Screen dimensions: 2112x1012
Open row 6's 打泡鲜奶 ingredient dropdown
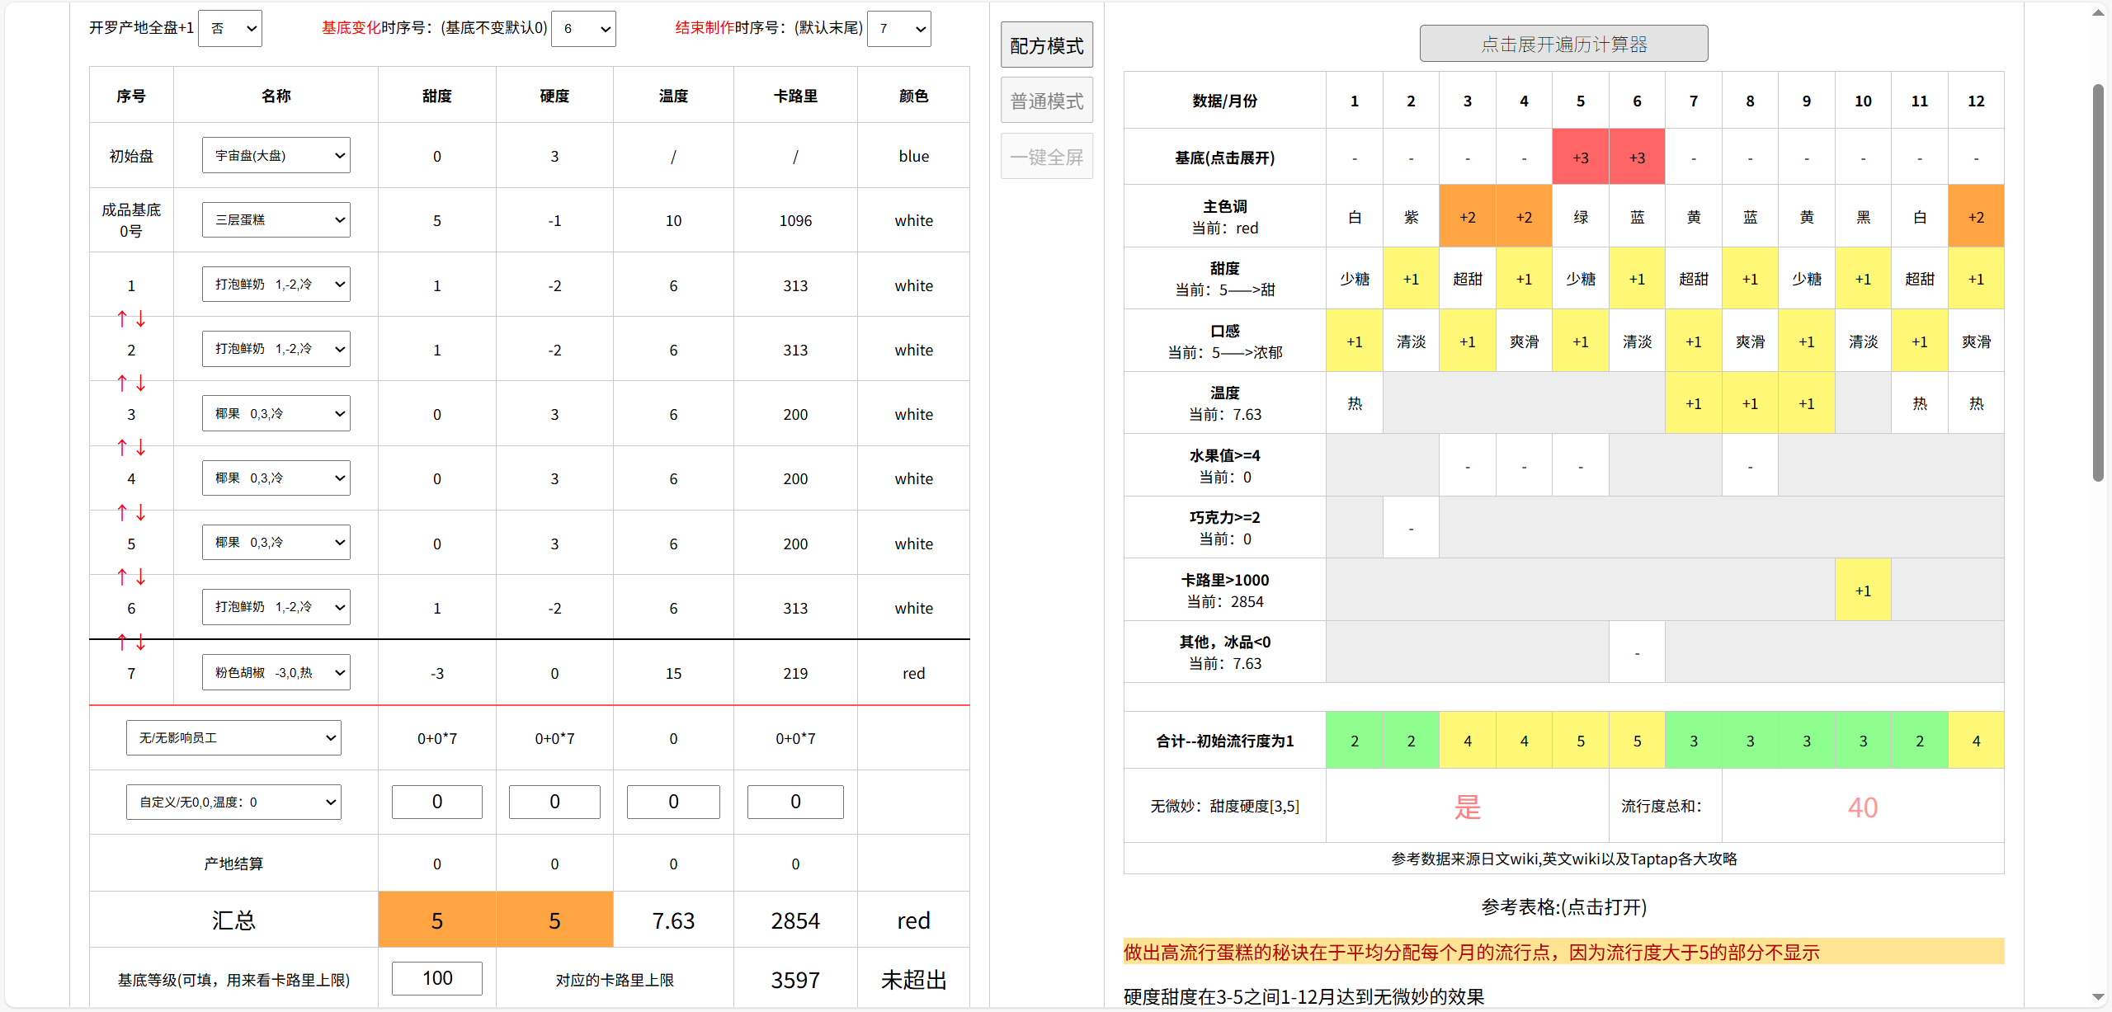tap(276, 607)
